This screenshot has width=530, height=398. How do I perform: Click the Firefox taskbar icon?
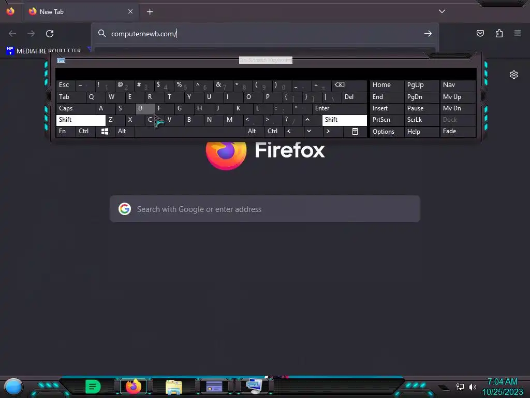click(133, 387)
